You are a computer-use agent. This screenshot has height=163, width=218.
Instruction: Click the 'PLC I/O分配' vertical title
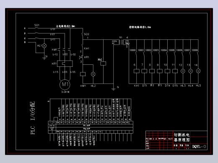[33, 118]
